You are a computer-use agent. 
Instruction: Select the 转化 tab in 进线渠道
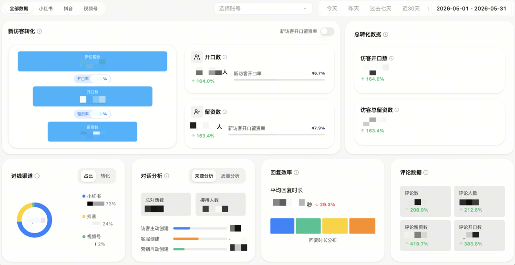click(x=105, y=176)
